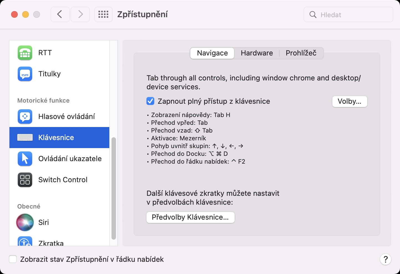
Task: Click the RTT phone icon in sidebar
Action: (25, 53)
